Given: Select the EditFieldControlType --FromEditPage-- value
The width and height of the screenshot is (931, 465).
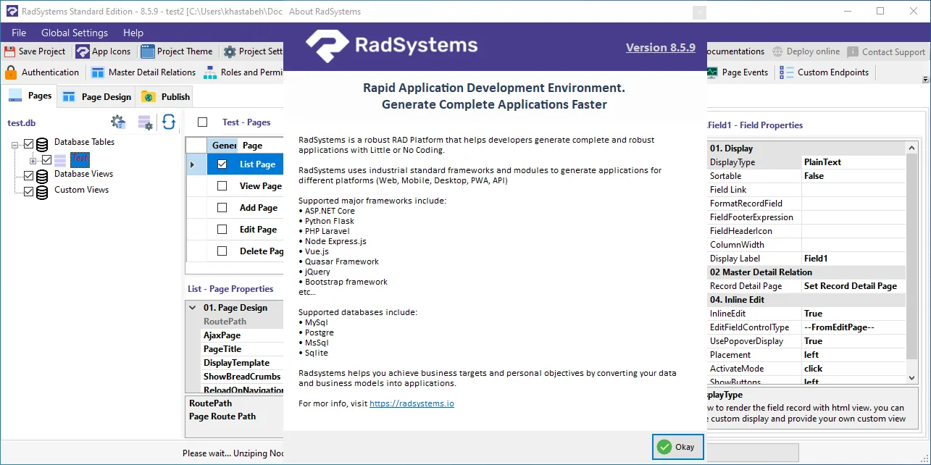Looking at the screenshot, I should [853, 327].
